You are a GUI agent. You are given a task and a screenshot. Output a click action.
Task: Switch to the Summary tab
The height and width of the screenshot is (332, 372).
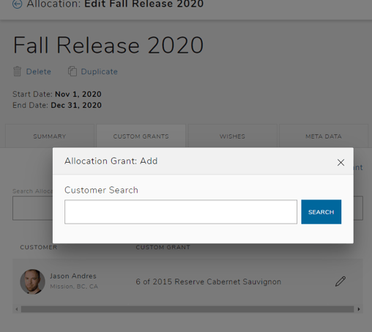click(x=50, y=136)
